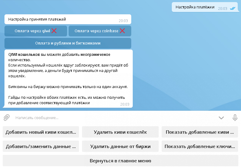The height and width of the screenshot is (168, 241).
Task: Choose 'Удалить киви кошелёк'
Action: (120, 132)
